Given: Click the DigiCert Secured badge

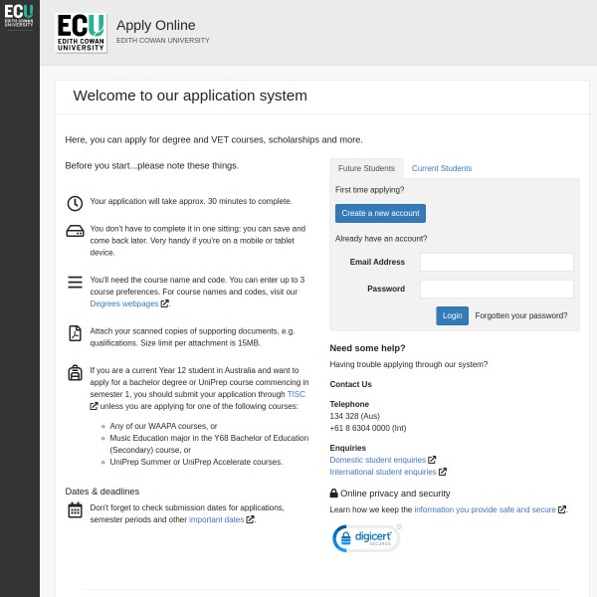Looking at the screenshot, I should point(365,538).
